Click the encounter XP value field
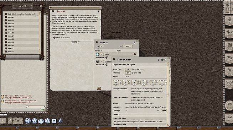Image resolution: width=233 pixels, height=130 pixels. (x=128, y=46)
